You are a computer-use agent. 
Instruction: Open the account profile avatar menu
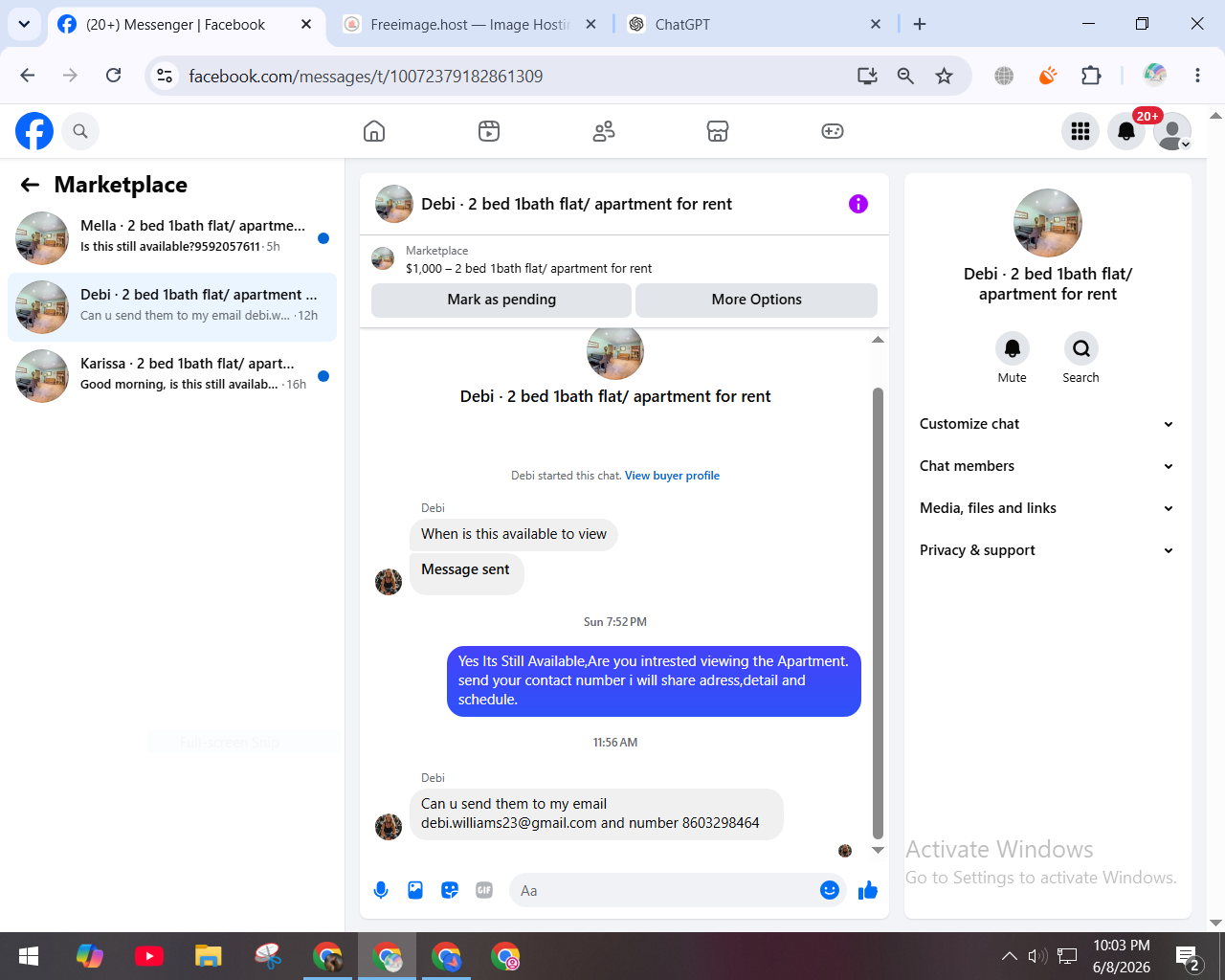pyautogui.click(x=1172, y=131)
